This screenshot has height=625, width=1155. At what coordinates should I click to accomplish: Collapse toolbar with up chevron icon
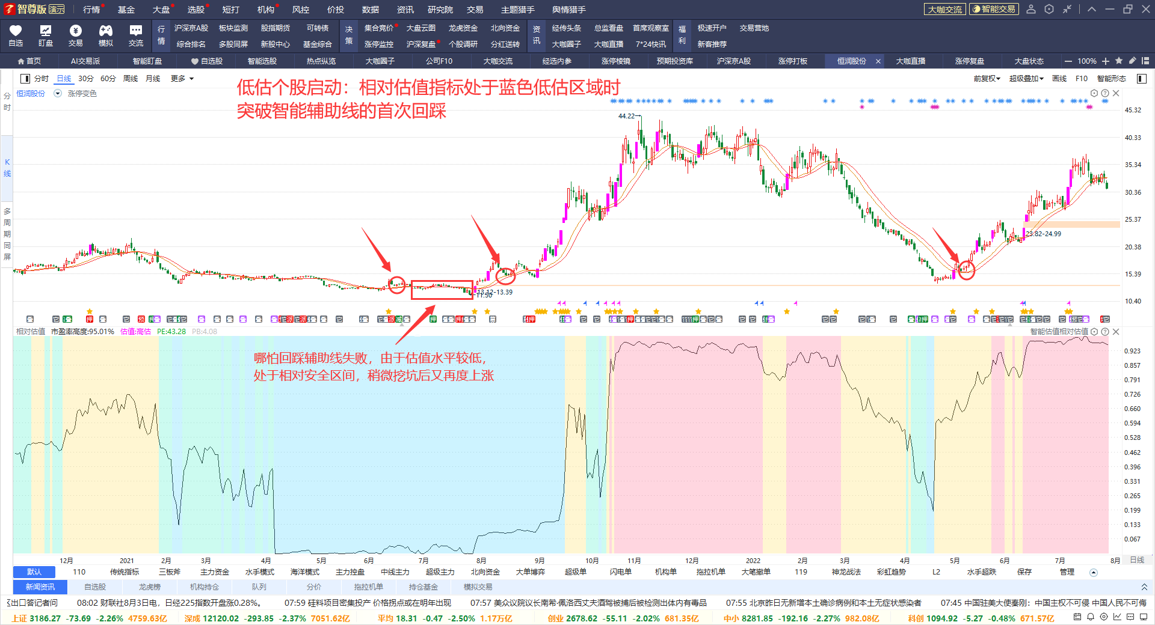click(1092, 9)
